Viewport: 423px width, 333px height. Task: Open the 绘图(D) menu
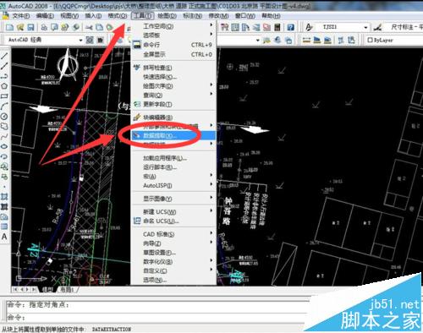click(x=167, y=16)
